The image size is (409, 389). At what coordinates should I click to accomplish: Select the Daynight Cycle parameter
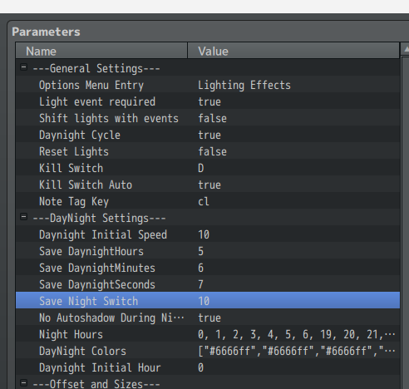[208, 135]
